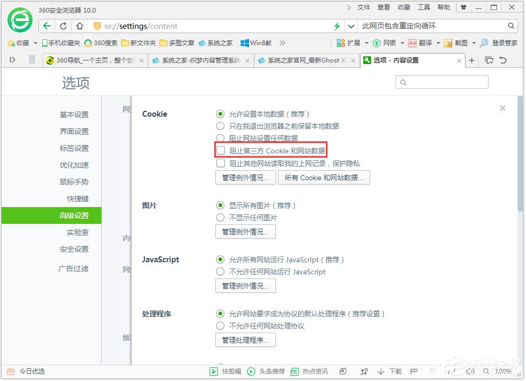
Task: Choose 不允许任何网站运行 JavaScript
Action: (221, 272)
